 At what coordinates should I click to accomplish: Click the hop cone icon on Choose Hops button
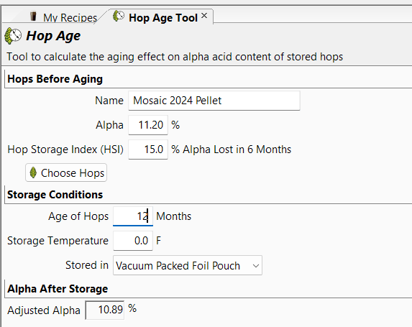pyautogui.click(x=33, y=172)
